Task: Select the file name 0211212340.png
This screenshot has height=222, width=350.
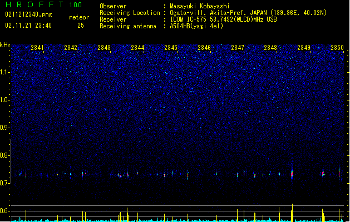Action: [x=28, y=14]
